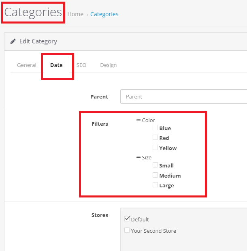Select the Small size filter
The width and height of the screenshot is (247, 251).
[x=155, y=165]
